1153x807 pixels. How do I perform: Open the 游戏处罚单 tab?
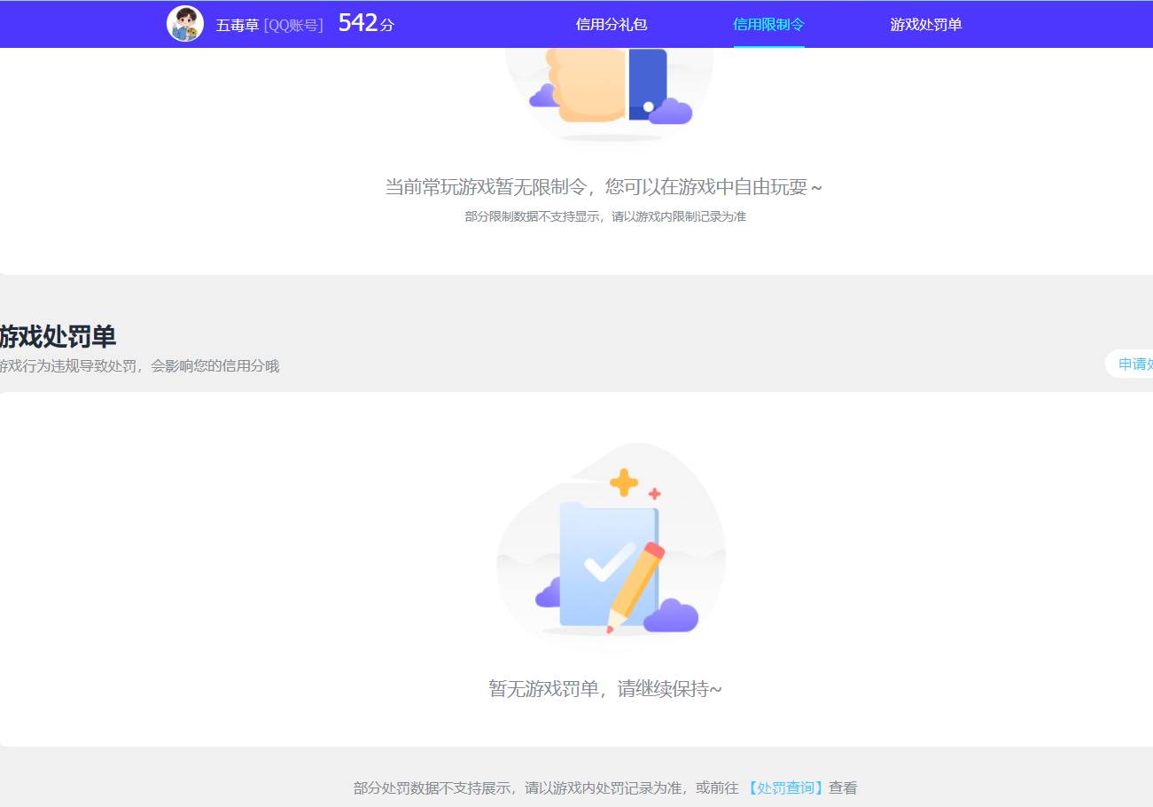coord(926,24)
